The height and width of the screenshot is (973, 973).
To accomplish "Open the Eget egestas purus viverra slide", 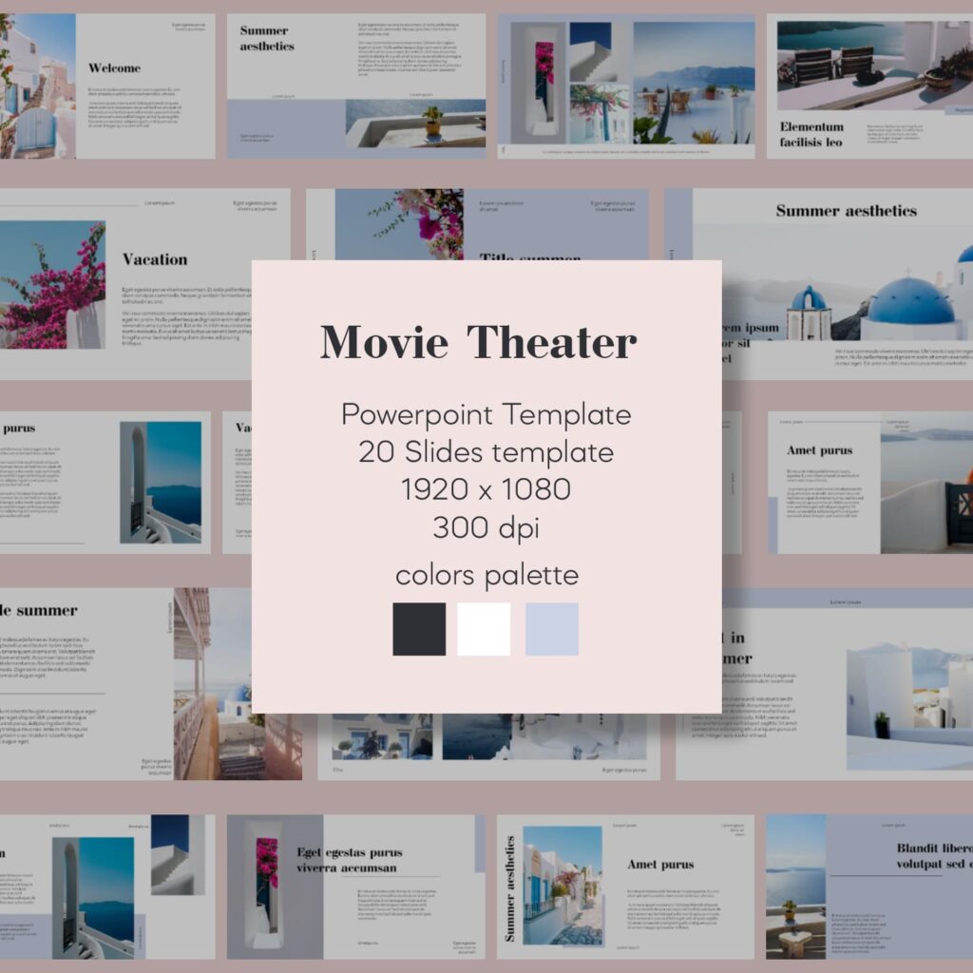I will (355, 886).
